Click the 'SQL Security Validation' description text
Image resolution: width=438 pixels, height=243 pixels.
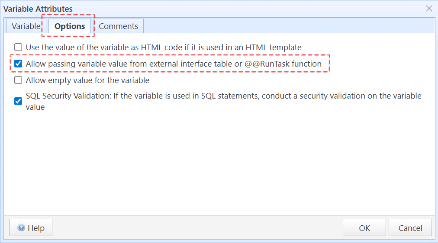click(x=223, y=96)
